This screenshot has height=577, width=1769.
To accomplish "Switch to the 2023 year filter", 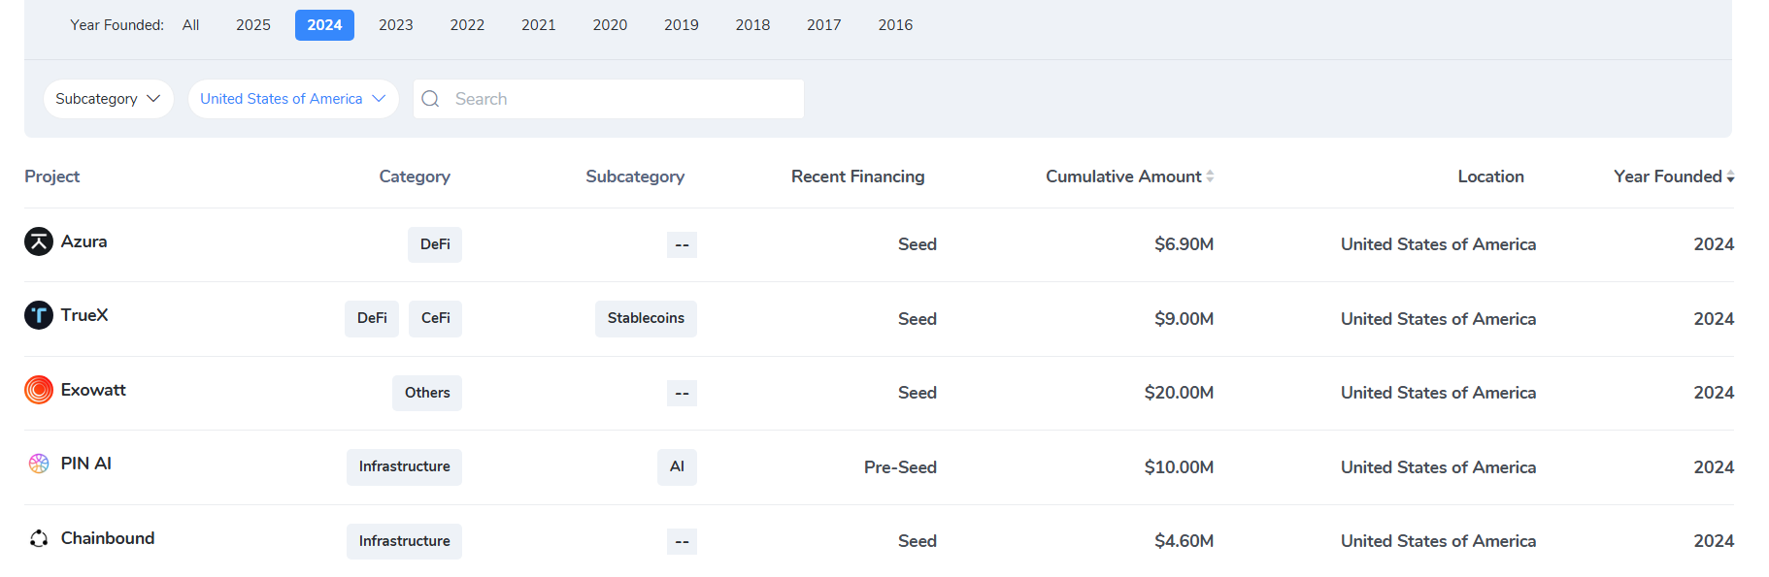I will (395, 25).
